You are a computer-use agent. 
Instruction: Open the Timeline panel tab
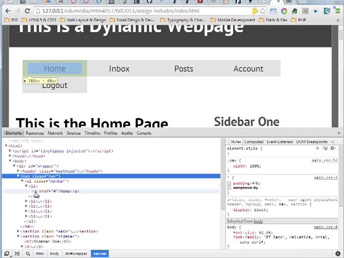pyautogui.click(x=92, y=133)
